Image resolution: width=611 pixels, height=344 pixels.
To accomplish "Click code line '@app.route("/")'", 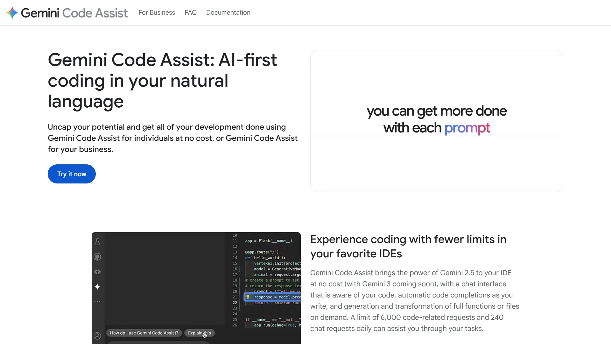I will click(x=262, y=252).
